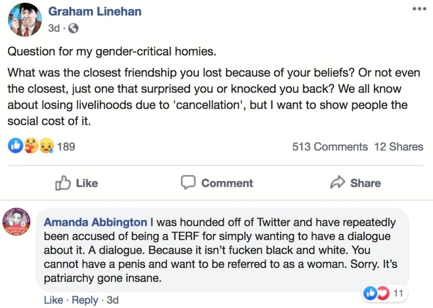Click Amanda Abbington's comment avatar
The width and height of the screenshot is (433, 308).
tap(17, 223)
